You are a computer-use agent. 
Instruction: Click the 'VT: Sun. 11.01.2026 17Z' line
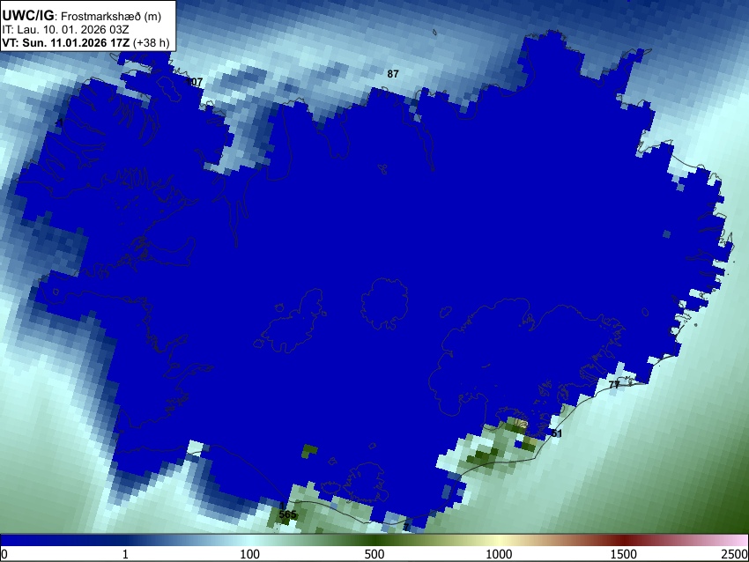click(65, 42)
